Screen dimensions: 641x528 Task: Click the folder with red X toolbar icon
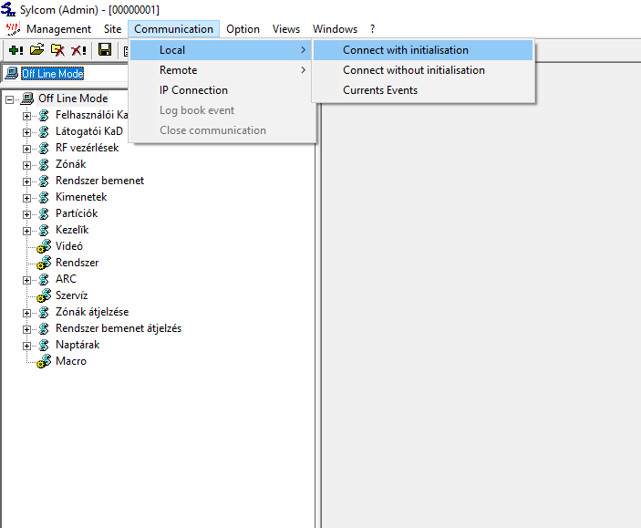click(57, 50)
